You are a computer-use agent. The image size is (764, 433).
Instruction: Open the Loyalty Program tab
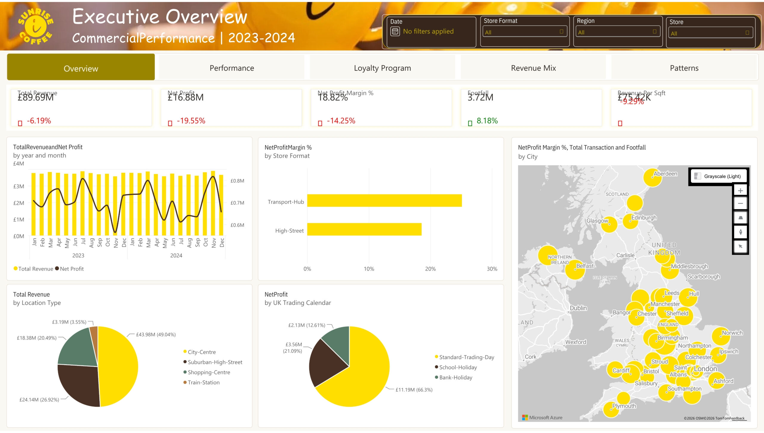pyautogui.click(x=382, y=68)
